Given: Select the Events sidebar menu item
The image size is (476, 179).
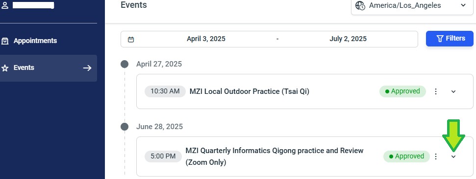Looking at the screenshot, I should (49, 68).
